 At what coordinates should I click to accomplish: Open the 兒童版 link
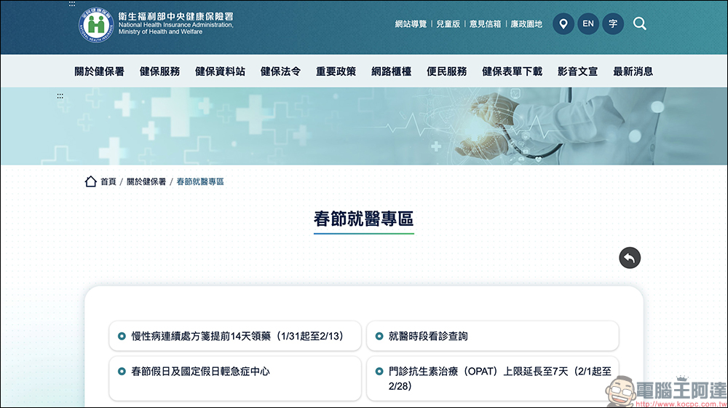pyautogui.click(x=448, y=24)
